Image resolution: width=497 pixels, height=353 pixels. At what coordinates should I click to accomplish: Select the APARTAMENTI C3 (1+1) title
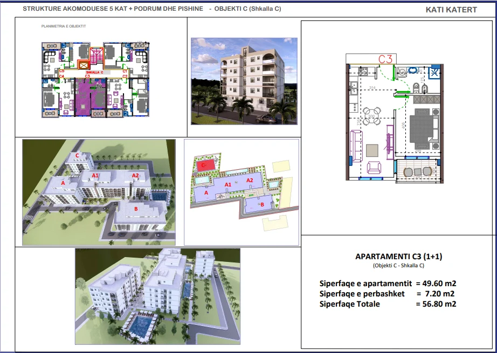(399, 257)
